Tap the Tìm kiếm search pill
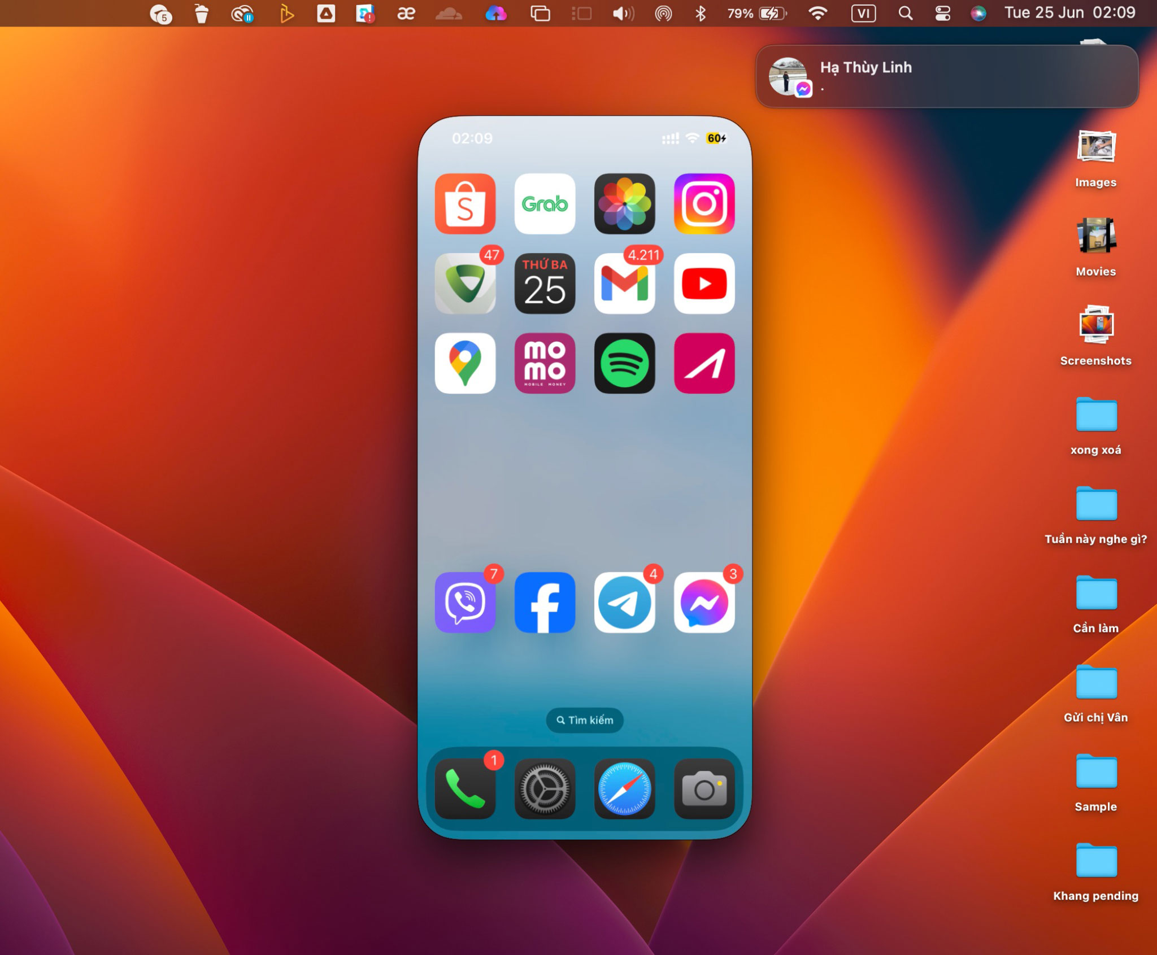This screenshot has height=955, width=1157. (585, 720)
